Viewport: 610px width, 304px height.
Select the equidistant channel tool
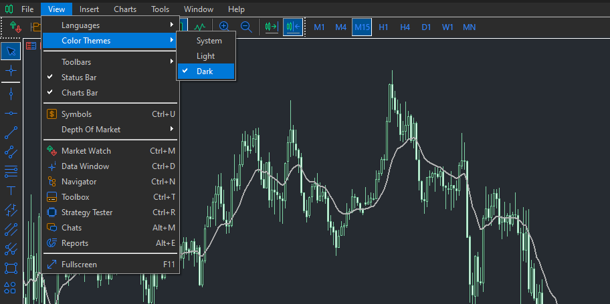pyautogui.click(x=11, y=152)
